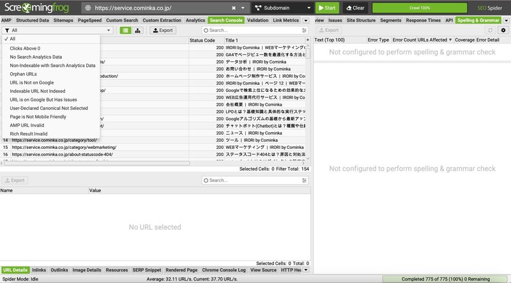Choose Orphan URLs filter
Screen dimensions: 511x283
pyautogui.click(x=51, y=74)
